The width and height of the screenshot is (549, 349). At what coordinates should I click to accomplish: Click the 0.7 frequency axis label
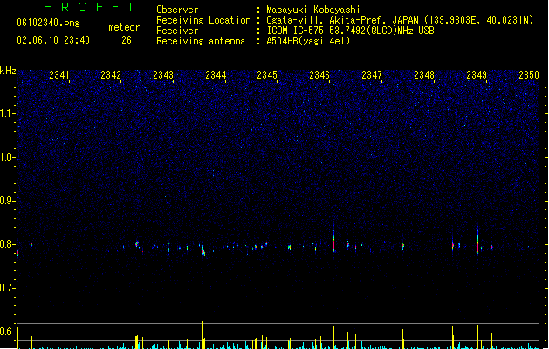pyautogui.click(x=7, y=288)
